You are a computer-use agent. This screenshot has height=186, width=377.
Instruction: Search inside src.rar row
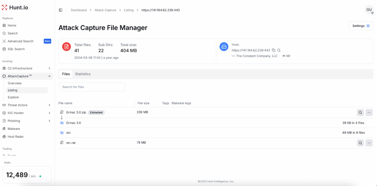[360, 143]
